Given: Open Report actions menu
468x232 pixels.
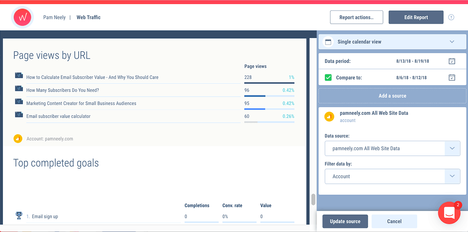Looking at the screenshot, I should click(356, 17).
